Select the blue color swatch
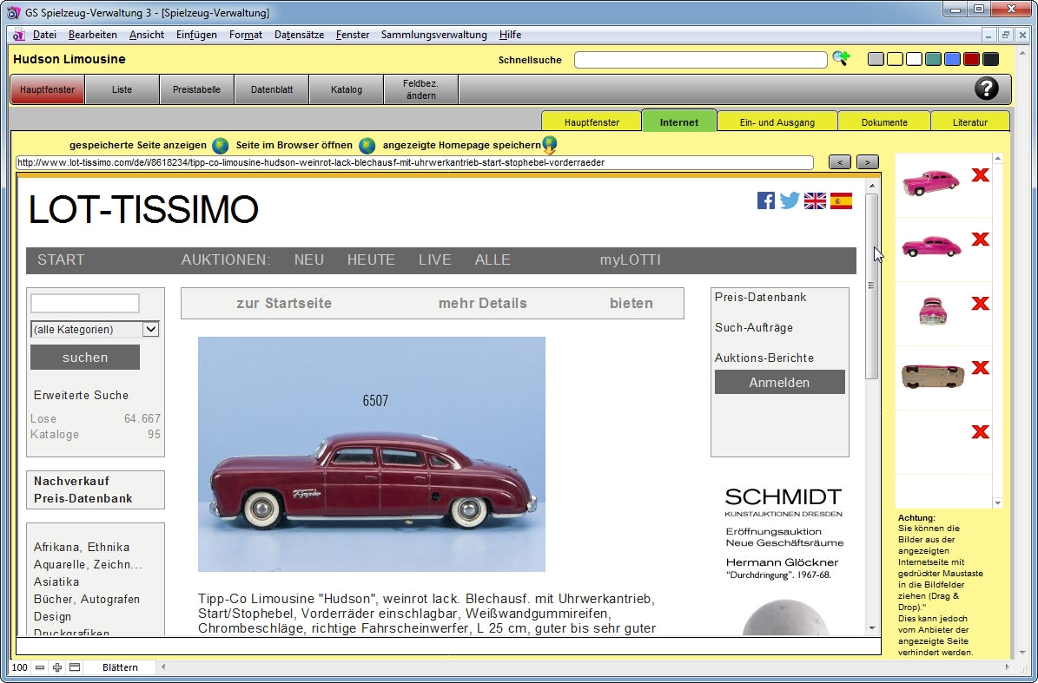Image resolution: width=1038 pixels, height=683 pixels. 952,59
